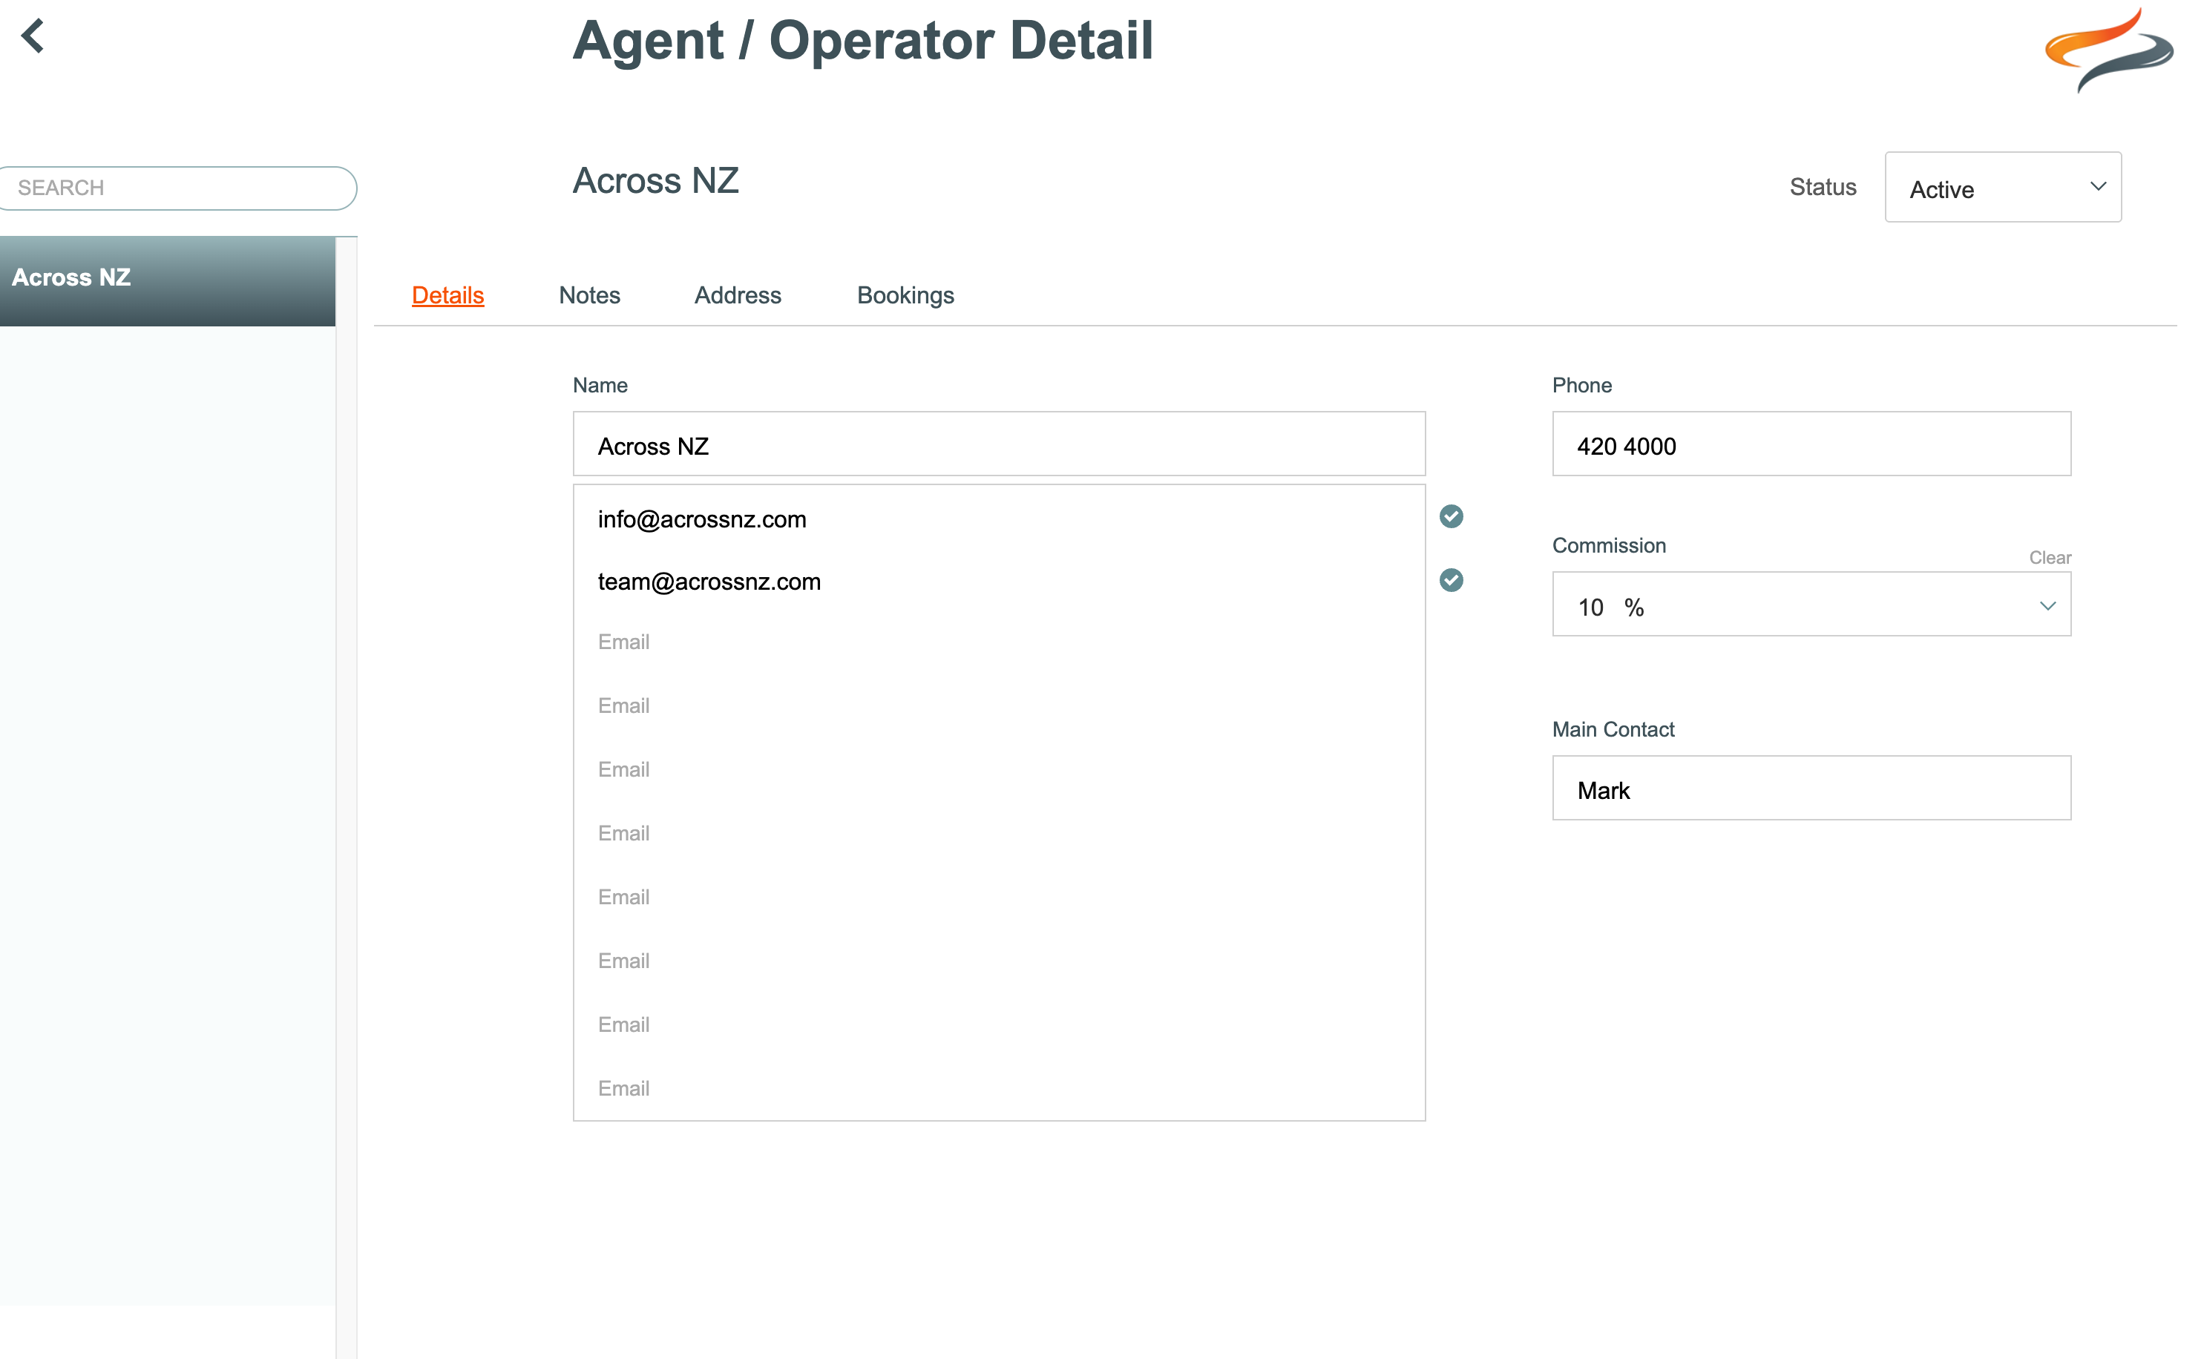The width and height of the screenshot is (2204, 1359).
Task: Click the Main Contact label
Action: [x=1613, y=729]
